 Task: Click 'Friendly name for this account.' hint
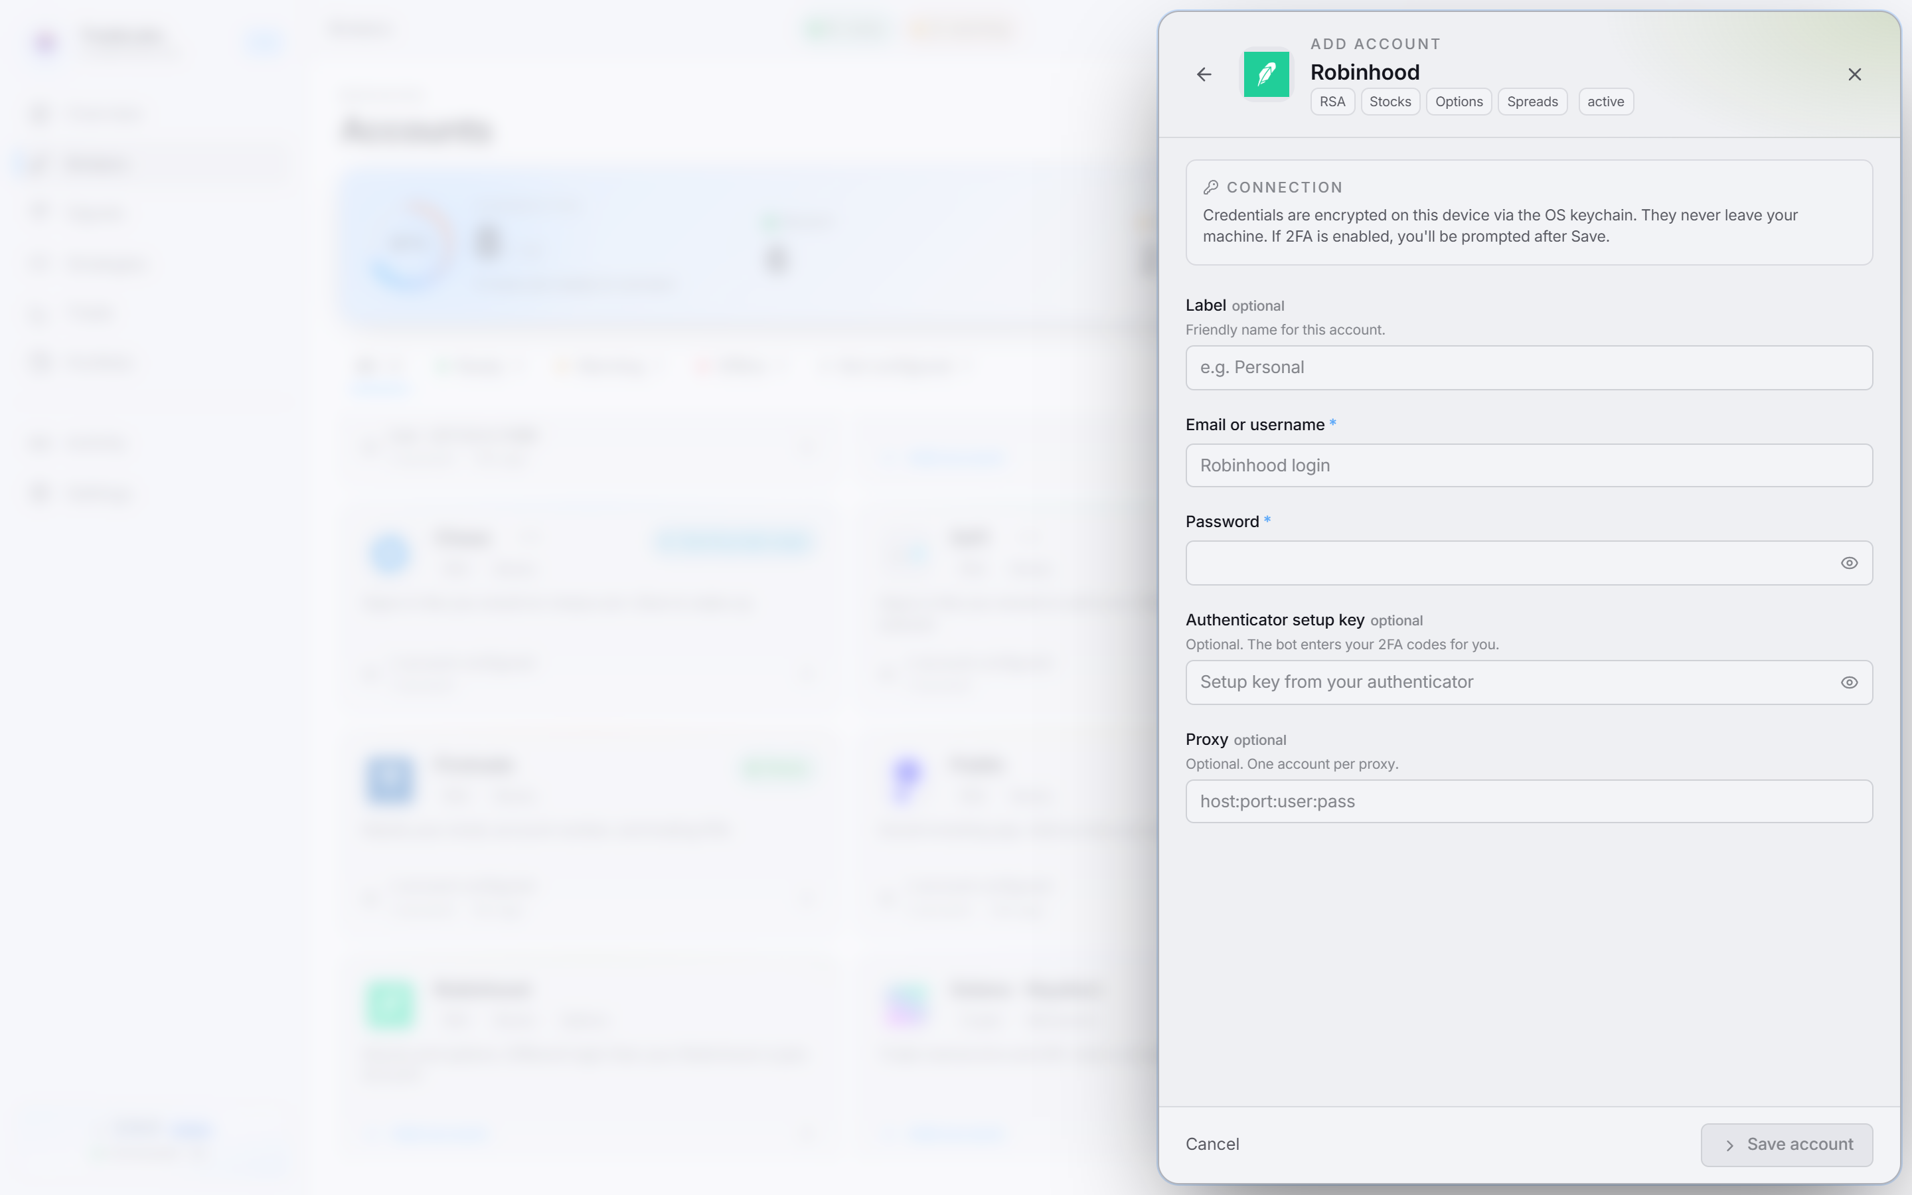[x=1285, y=329]
